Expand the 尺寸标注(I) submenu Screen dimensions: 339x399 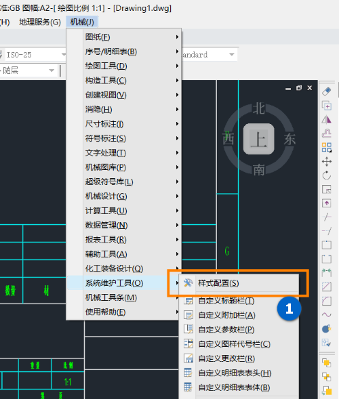tap(124, 124)
